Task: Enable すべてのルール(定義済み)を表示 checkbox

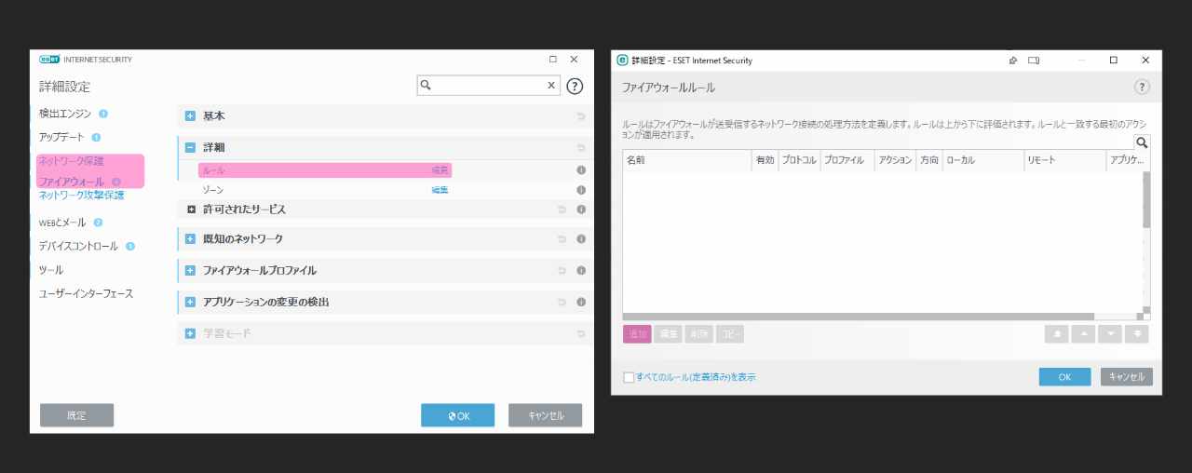Action: click(629, 377)
